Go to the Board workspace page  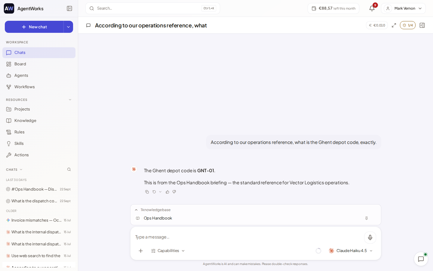[39, 64]
